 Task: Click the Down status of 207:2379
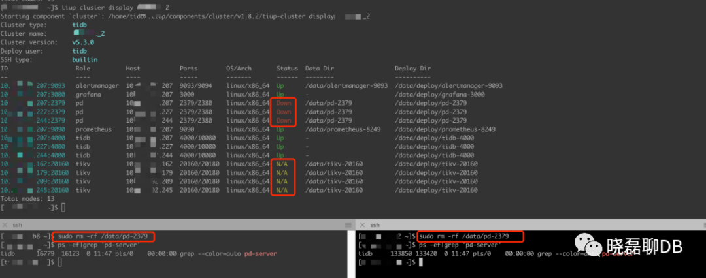click(x=284, y=103)
